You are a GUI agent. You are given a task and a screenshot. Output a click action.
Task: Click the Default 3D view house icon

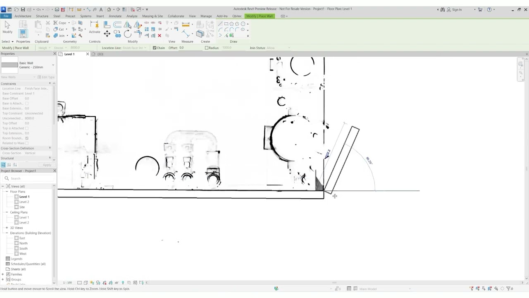(109, 10)
